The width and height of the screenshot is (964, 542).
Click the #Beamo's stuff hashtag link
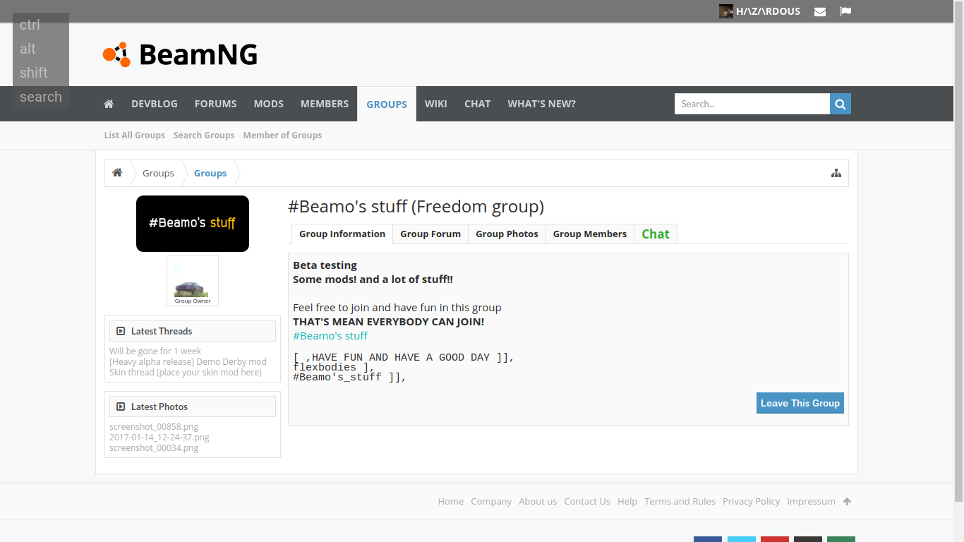[x=330, y=335]
